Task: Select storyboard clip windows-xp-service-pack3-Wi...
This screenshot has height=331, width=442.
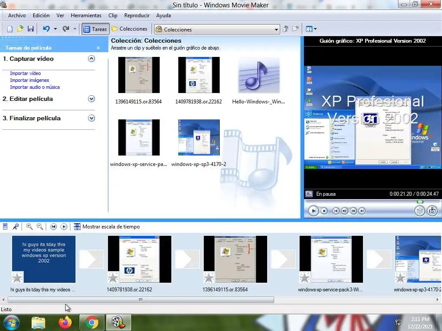Action: (x=331, y=259)
